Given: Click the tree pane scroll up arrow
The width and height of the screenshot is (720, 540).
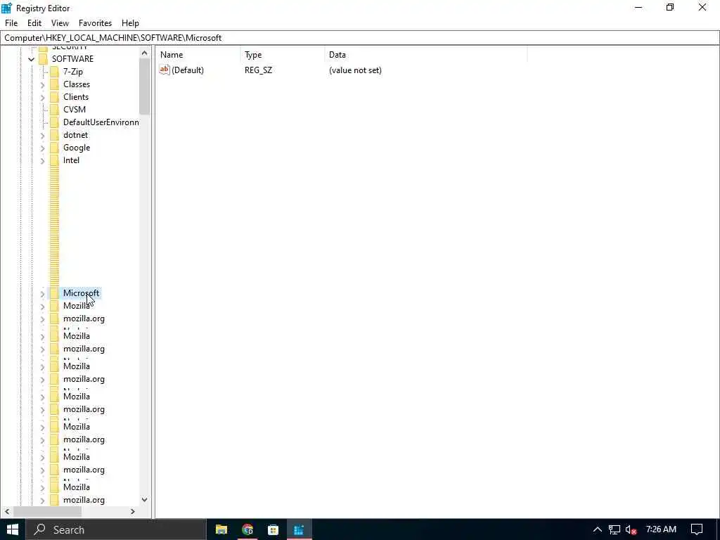Looking at the screenshot, I should click(145, 53).
